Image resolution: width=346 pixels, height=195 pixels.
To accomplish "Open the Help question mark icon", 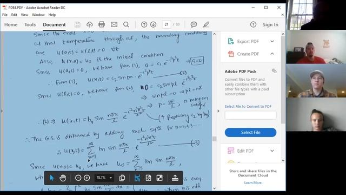I will point(254,24).
